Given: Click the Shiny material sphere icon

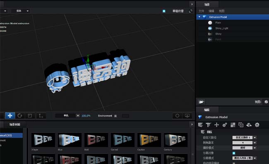Looking at the screenshot, I should (x=210, y=34).
